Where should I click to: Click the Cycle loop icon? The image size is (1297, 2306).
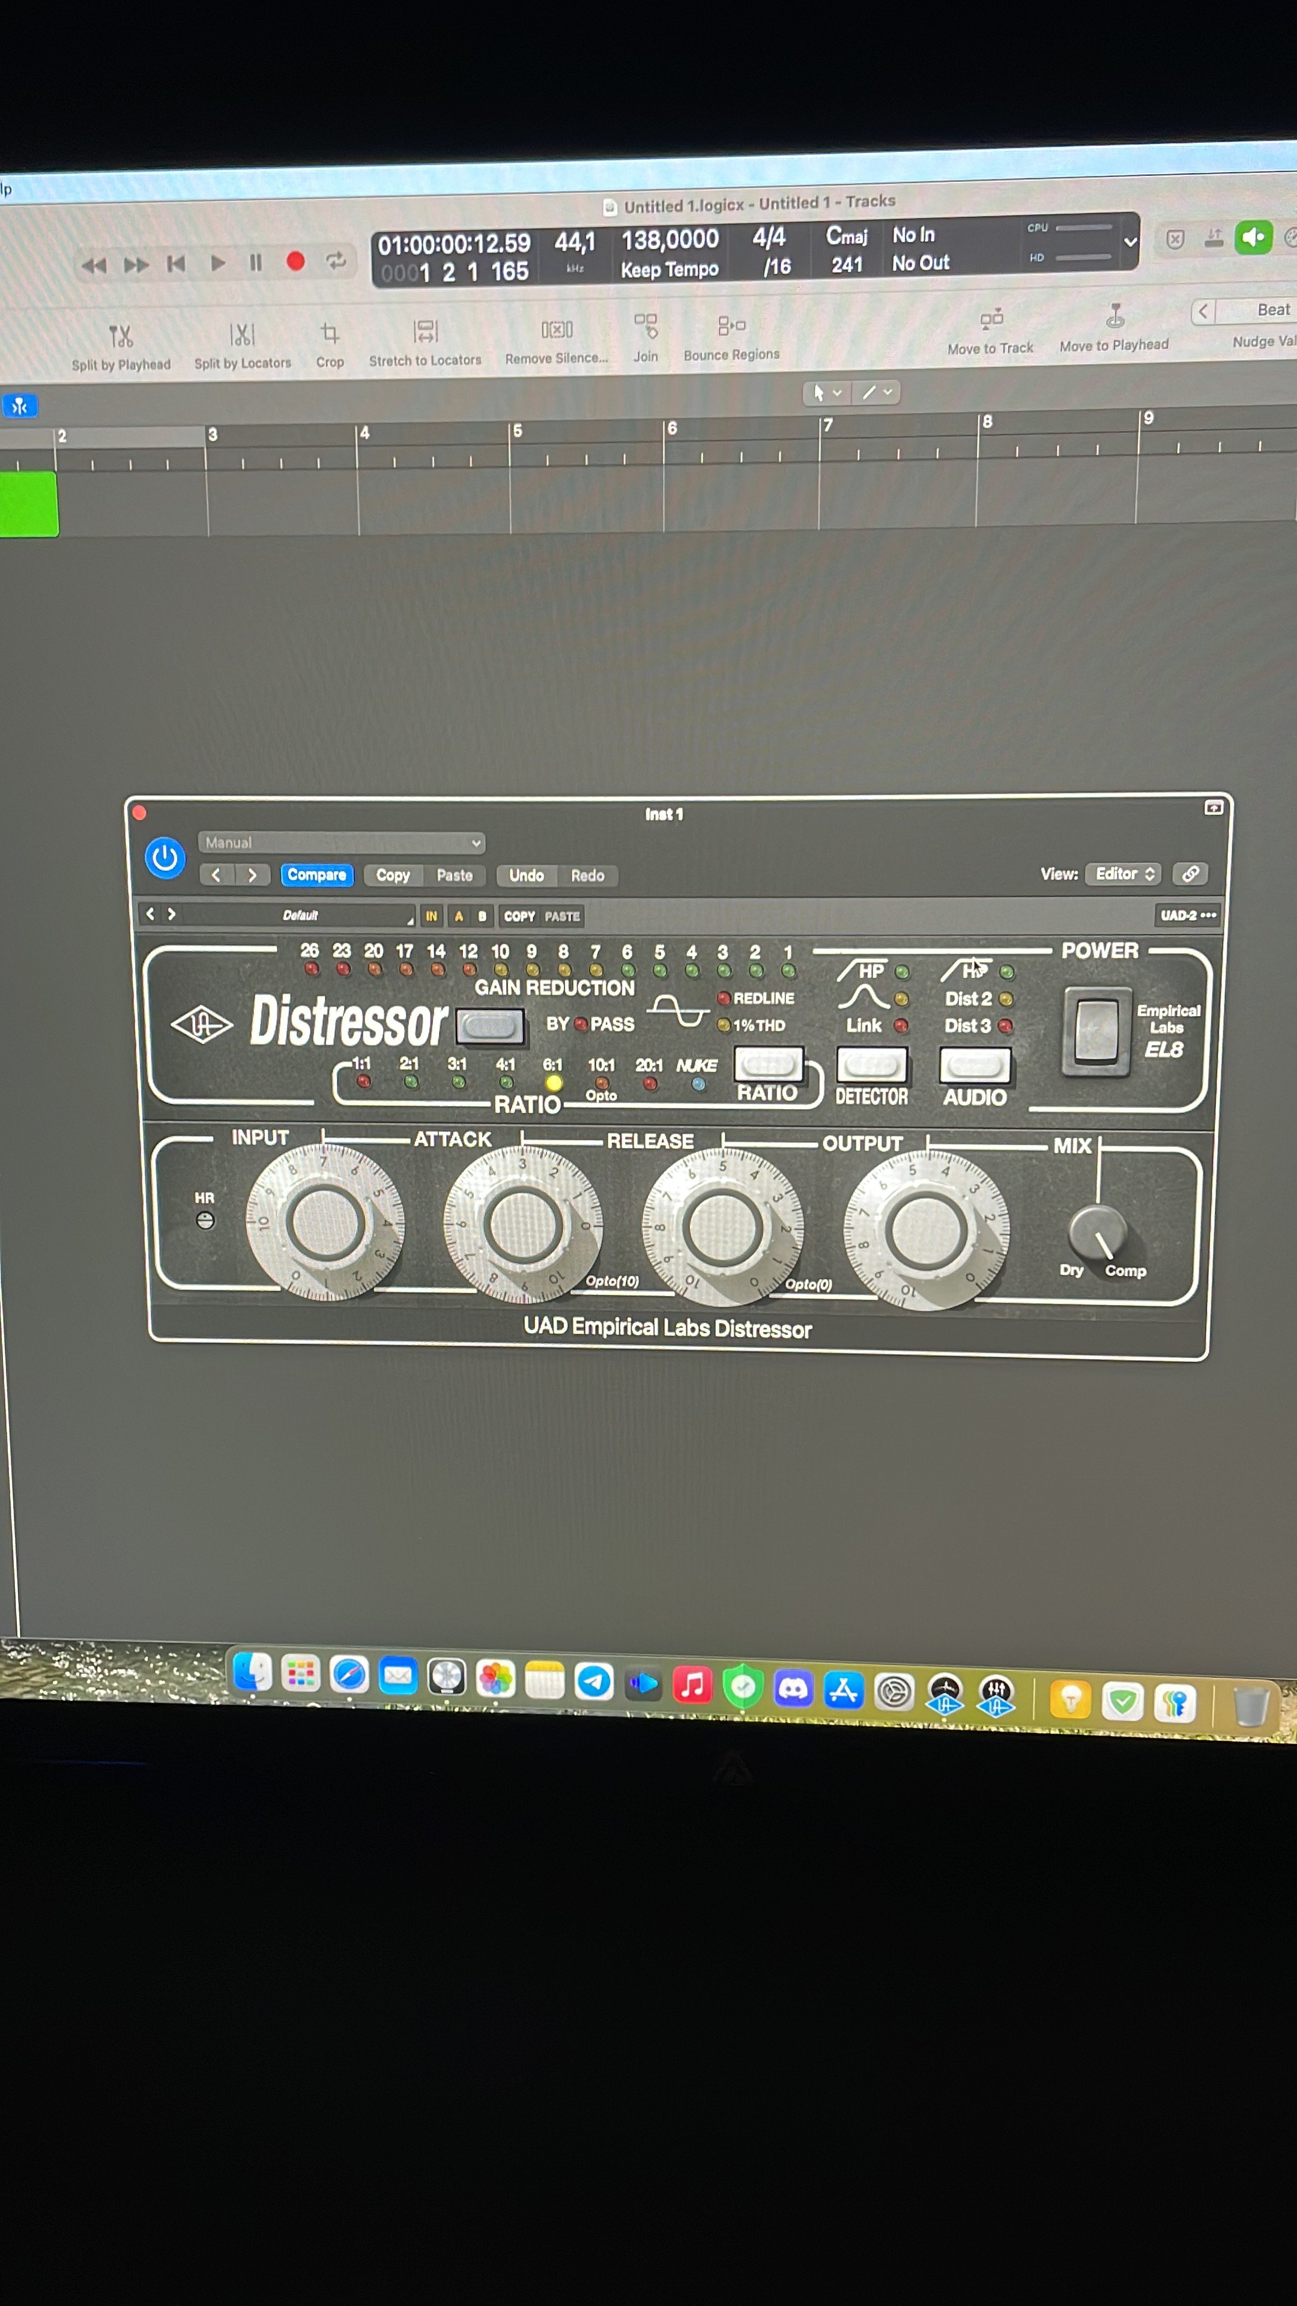point(336,261)
